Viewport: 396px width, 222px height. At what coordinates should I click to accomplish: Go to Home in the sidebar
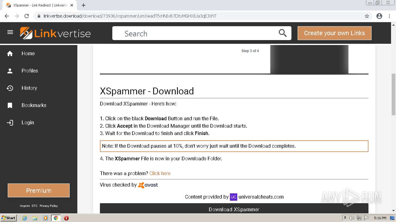pyautogui.click(x=28, y=54)
